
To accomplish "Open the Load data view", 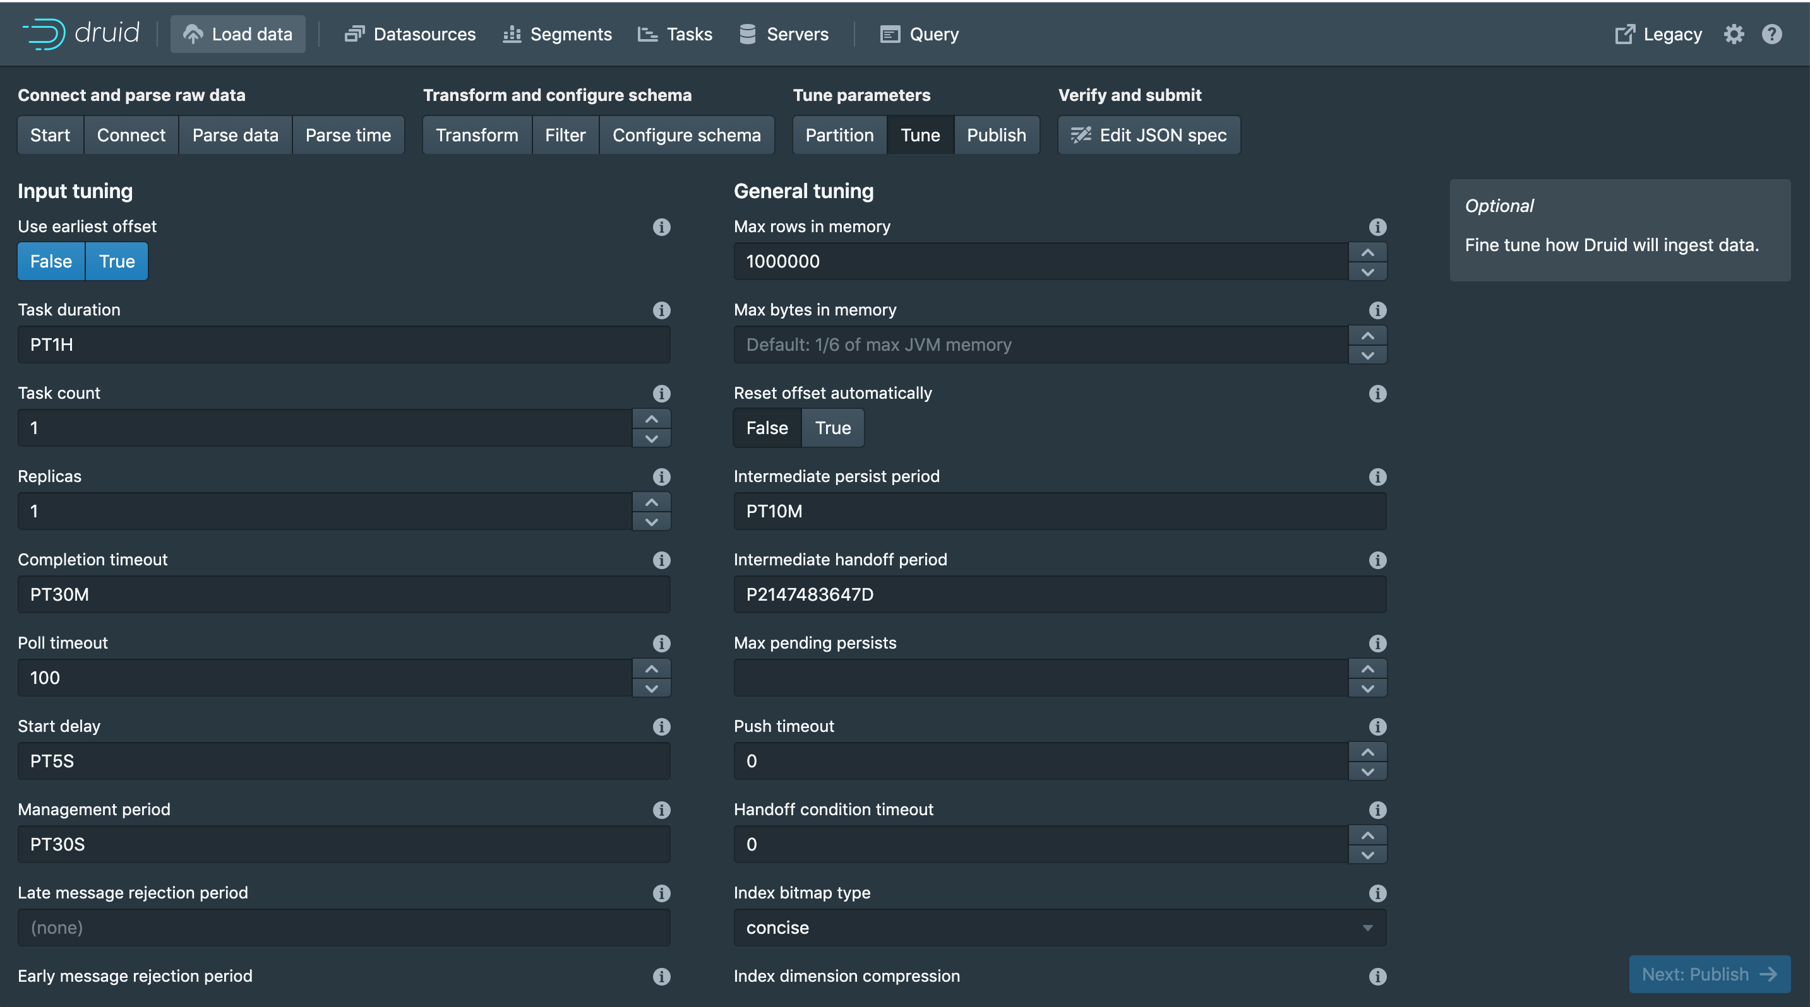I will (237, 33).
